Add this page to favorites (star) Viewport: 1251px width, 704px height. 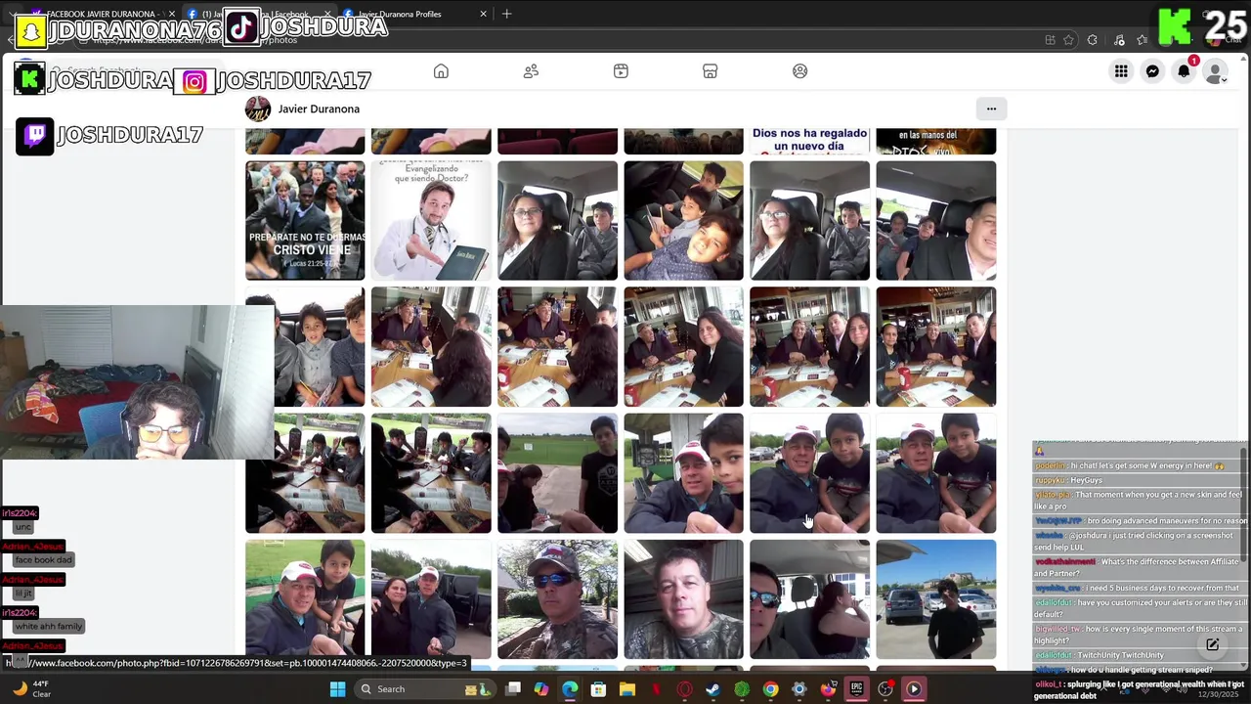1069,40
